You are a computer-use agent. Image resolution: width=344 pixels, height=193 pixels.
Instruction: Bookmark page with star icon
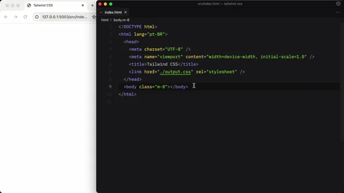(94, 17)
